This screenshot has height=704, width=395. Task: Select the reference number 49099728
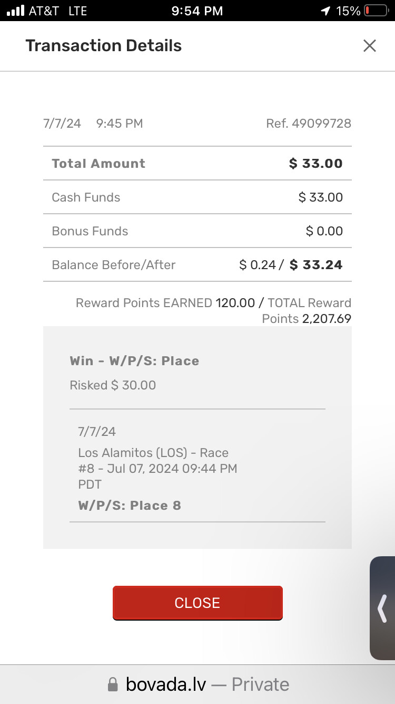coord(321,123)
